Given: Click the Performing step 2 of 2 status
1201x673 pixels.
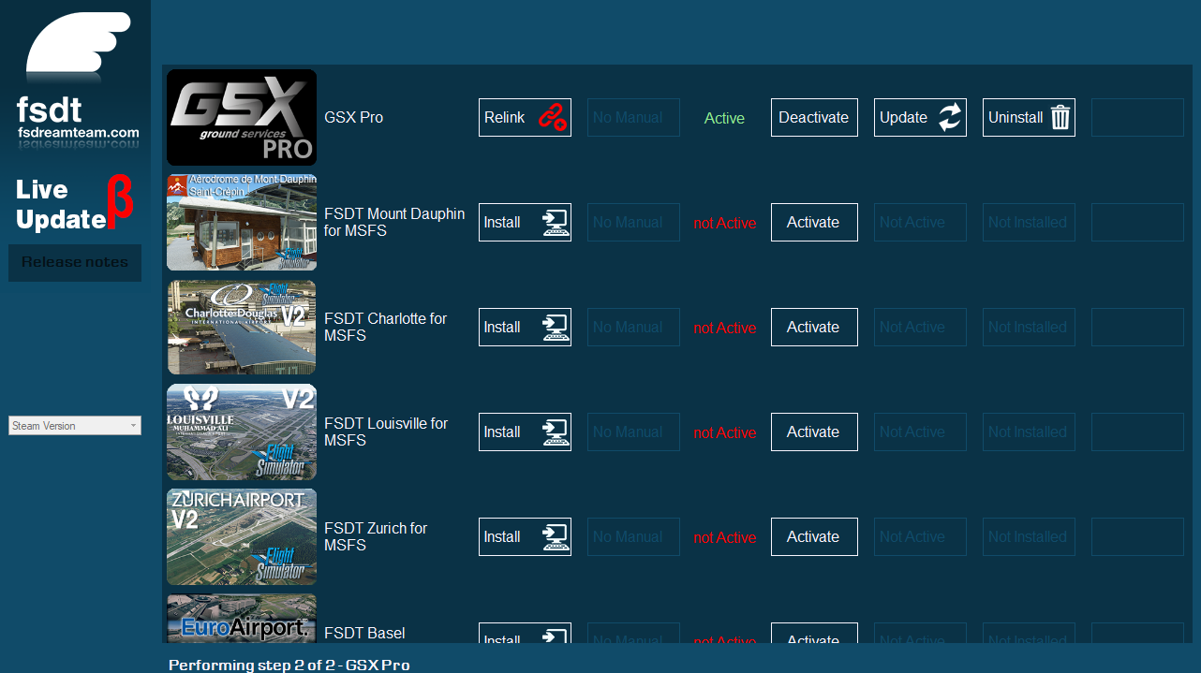Looking at the screenshot, I should tap(289, 666).
